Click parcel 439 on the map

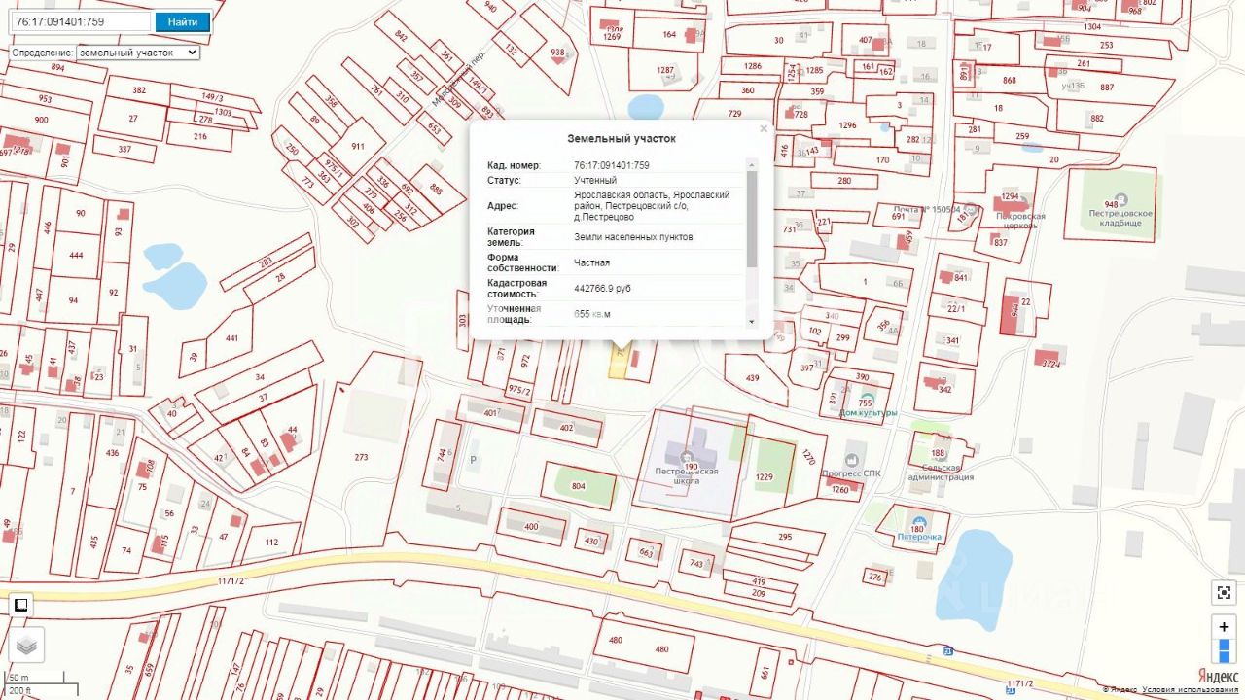(752, 377)
